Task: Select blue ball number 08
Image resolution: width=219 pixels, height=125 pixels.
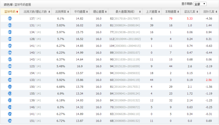Action: point(10,66)
